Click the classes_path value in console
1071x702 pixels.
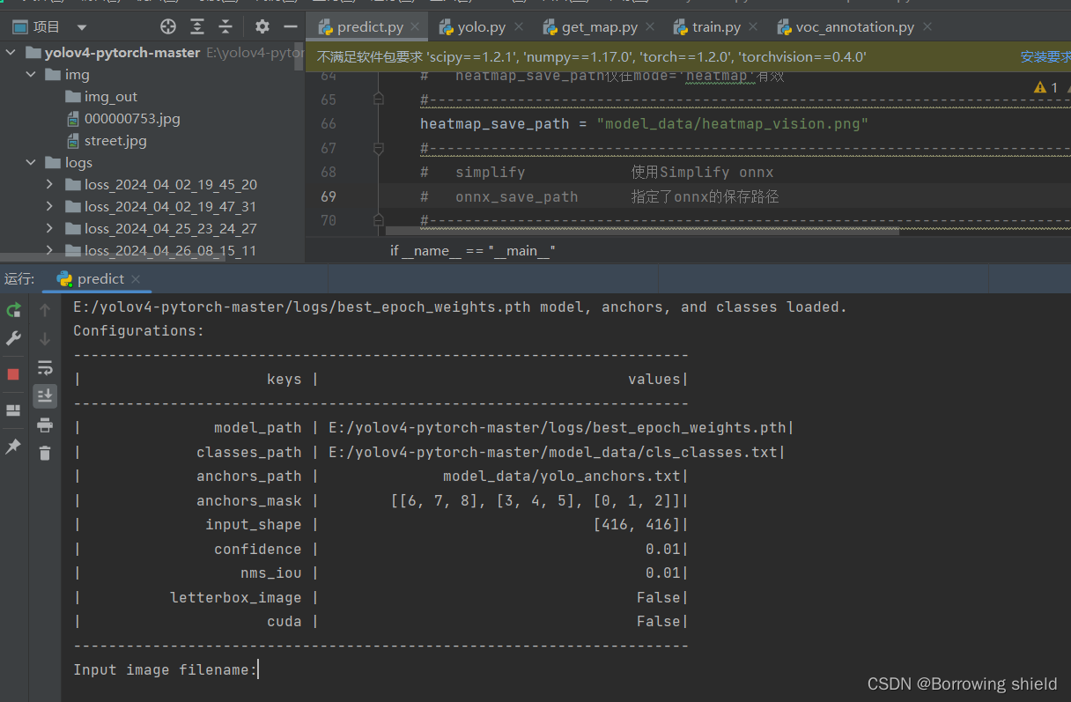pos(552,453)
